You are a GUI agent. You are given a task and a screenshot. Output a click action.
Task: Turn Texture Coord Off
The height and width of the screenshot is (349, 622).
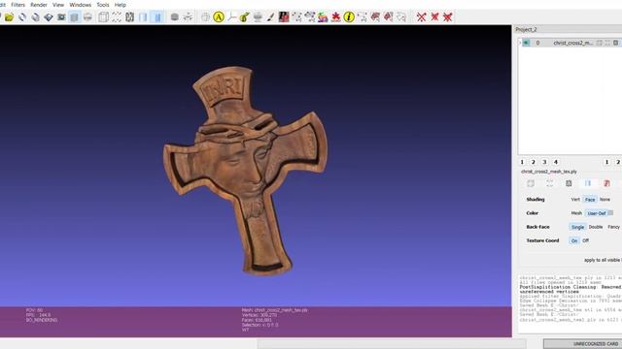[585, 240]
